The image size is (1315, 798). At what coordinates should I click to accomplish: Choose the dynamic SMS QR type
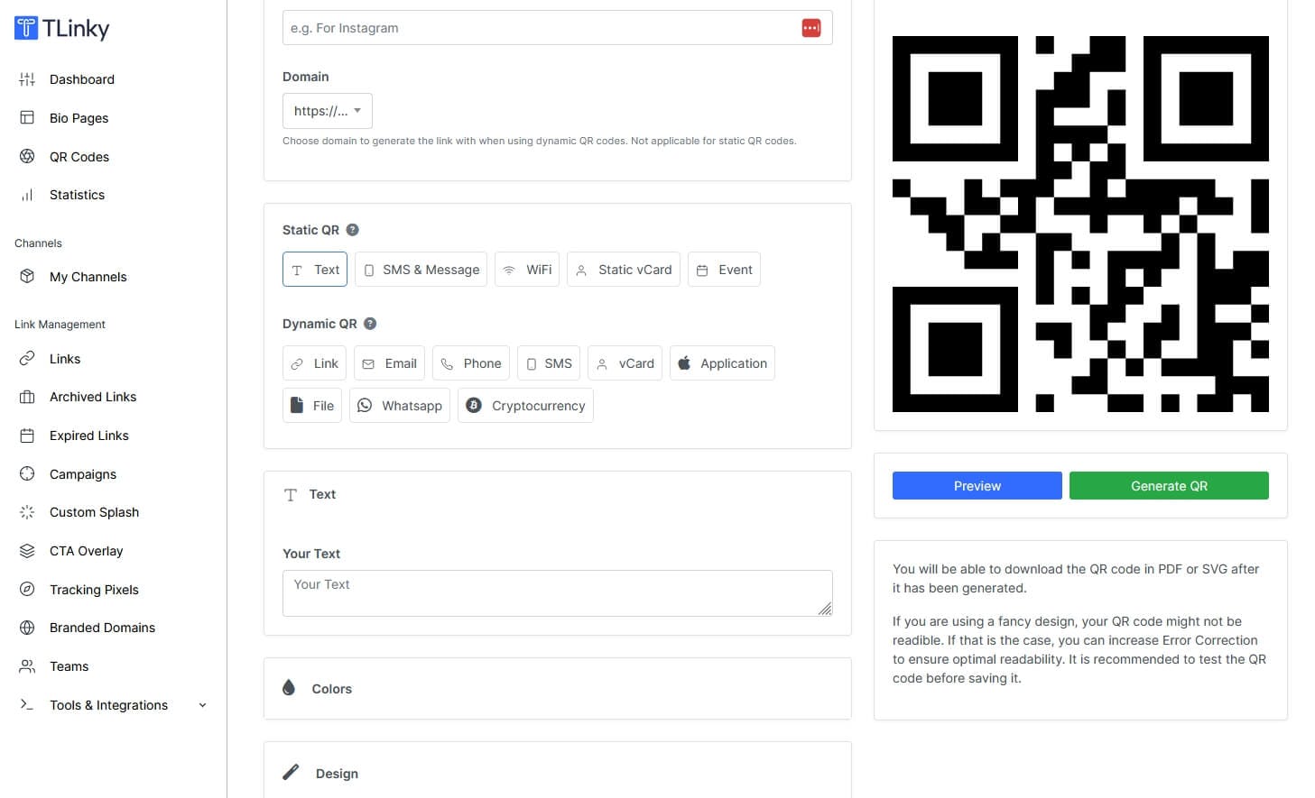tap(549, 363)
